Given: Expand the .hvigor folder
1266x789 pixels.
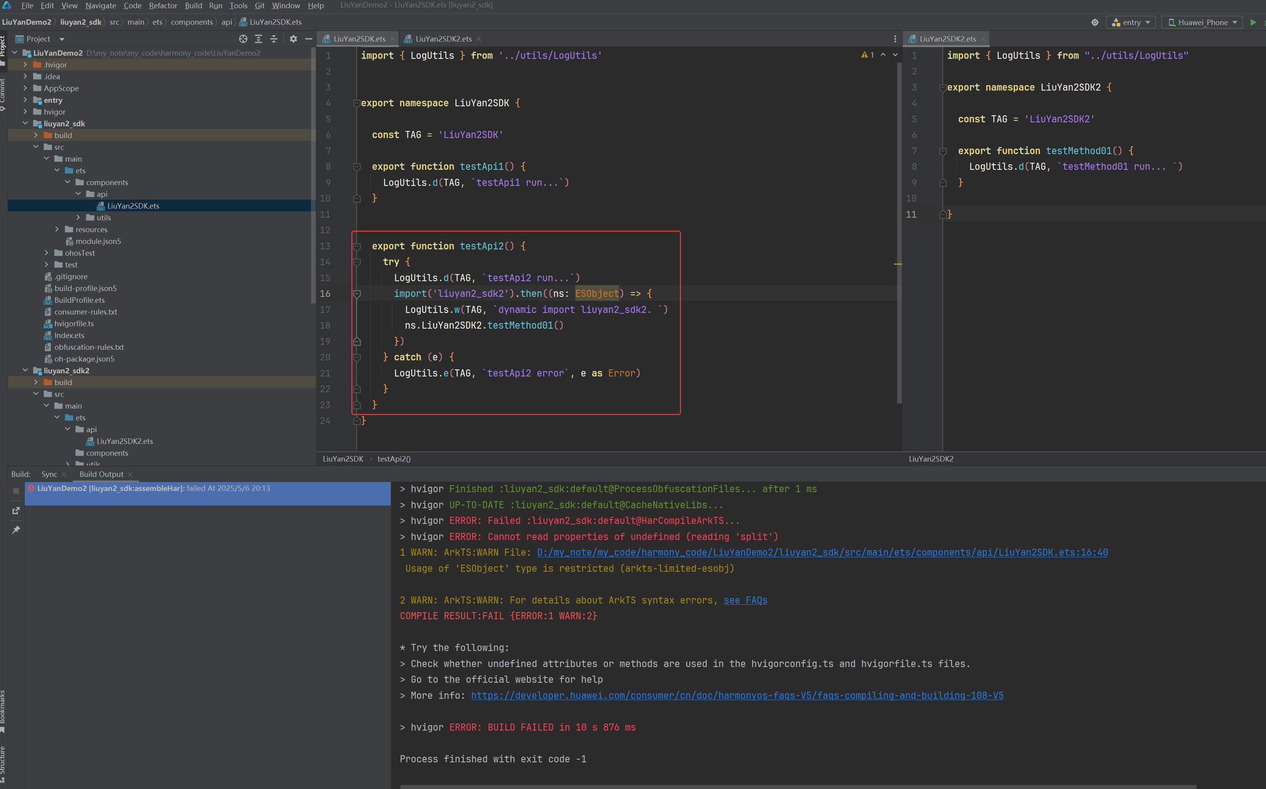Looking at the screenshot, I should (x=25, y=65).
